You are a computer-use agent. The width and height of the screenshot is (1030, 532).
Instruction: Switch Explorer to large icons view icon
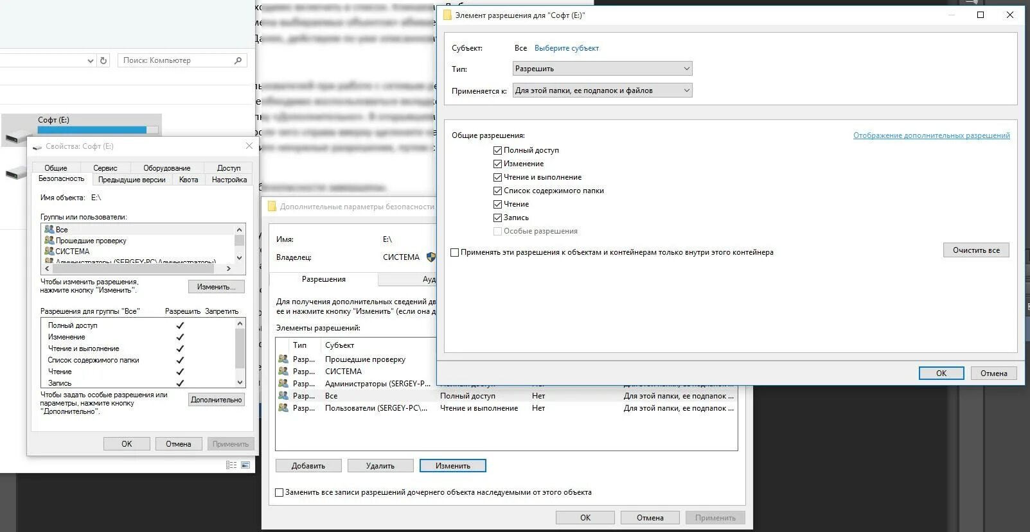(245, 465)
